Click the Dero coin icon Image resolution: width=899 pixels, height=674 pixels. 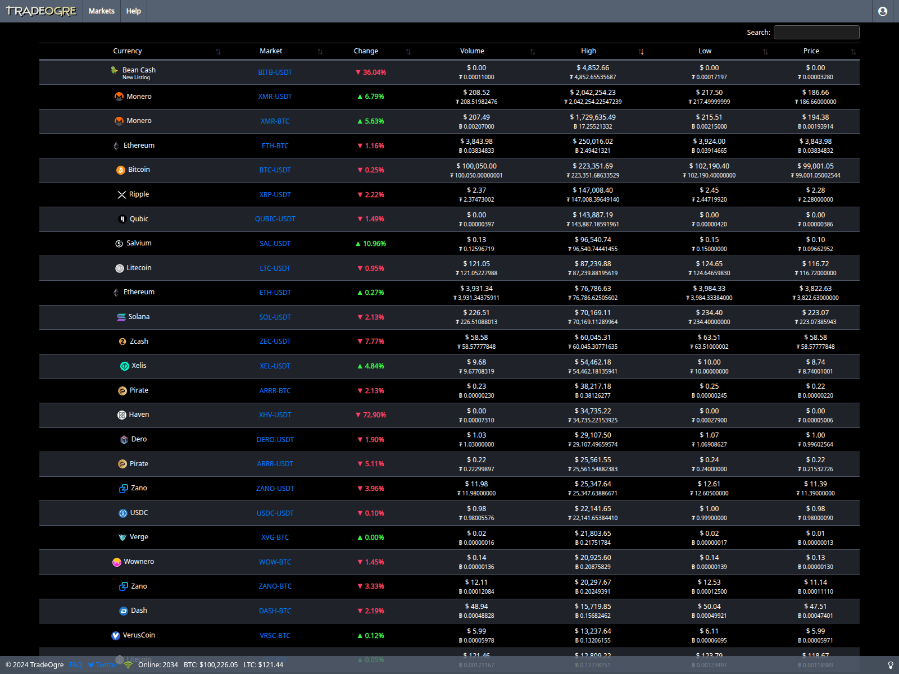[x=124, y=440]
